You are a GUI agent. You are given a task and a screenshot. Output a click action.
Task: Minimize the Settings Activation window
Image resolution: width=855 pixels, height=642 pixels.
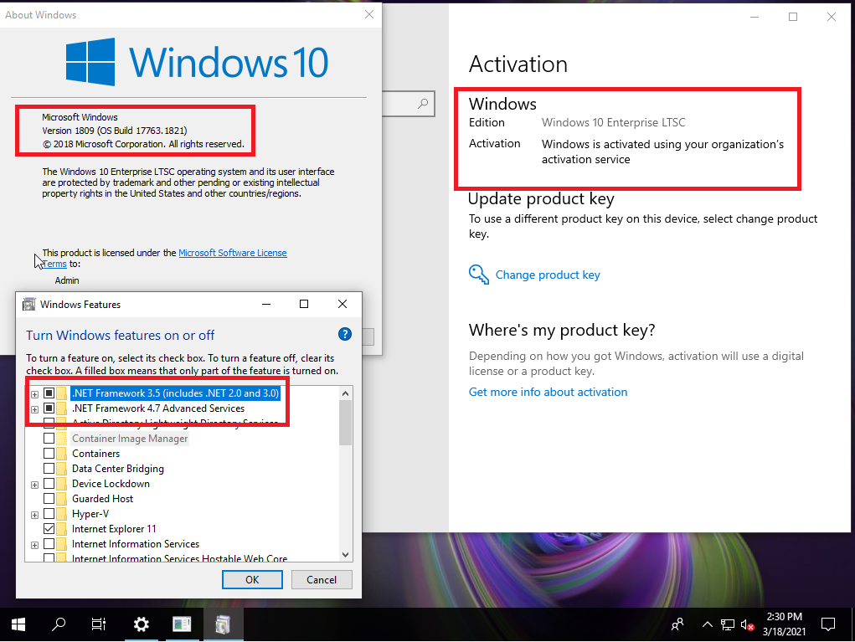pos(755,17)
